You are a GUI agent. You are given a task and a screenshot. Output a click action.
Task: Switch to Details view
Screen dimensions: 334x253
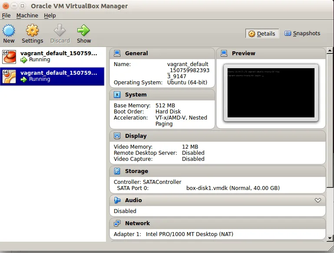point(262,33)
